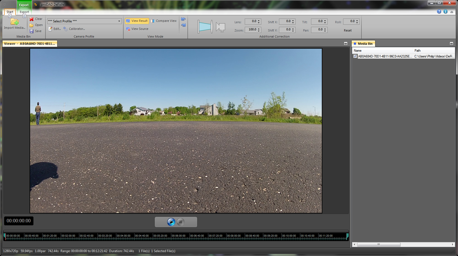458x256 pixels.
Task: Click the Media Bin scroll right arrow
Action: tap(452, 245)
